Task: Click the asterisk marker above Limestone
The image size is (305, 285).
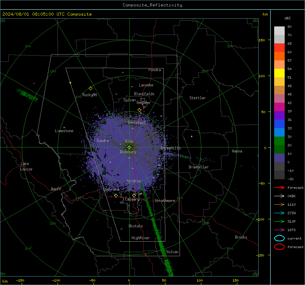Action: tap(64, 128)
